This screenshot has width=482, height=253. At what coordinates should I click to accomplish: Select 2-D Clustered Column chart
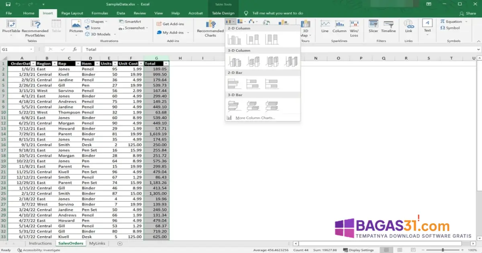(234, 39)
